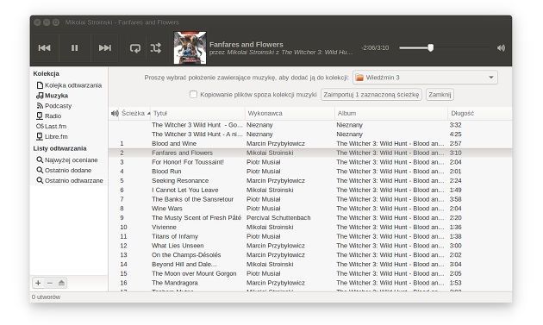Click the Kolekcja section header
Viewport: 543px width, 325px height.
pos(46,73)
